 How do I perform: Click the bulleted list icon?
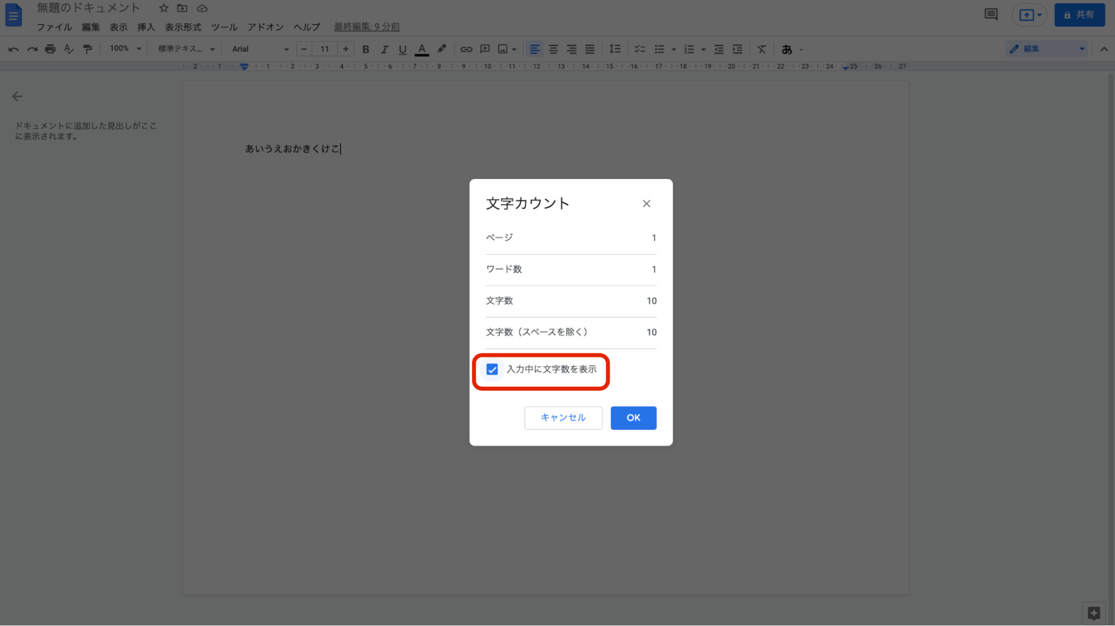coord(659,49)
